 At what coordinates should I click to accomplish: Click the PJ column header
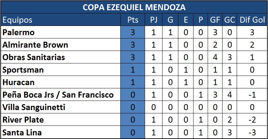click(154, 20)
